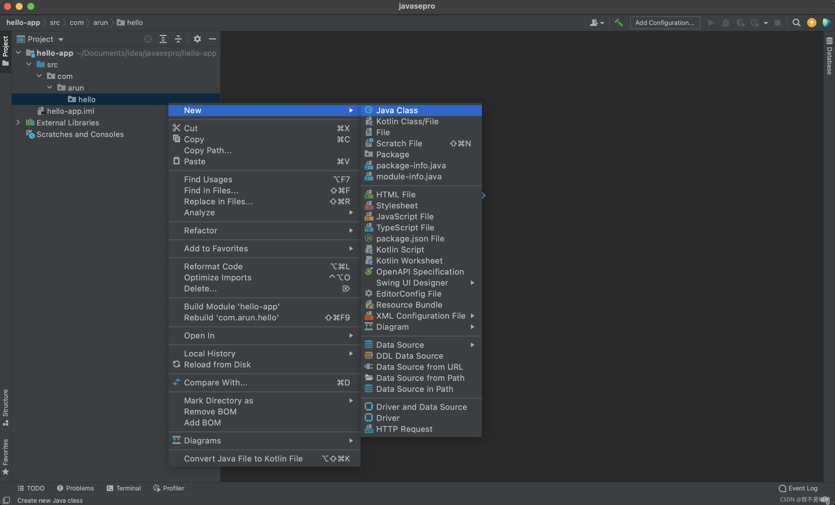Image resolution: width=835 pixels, height=505 pixels.
Task: Open the Profiler tool window tab
Action: [169, 488]
